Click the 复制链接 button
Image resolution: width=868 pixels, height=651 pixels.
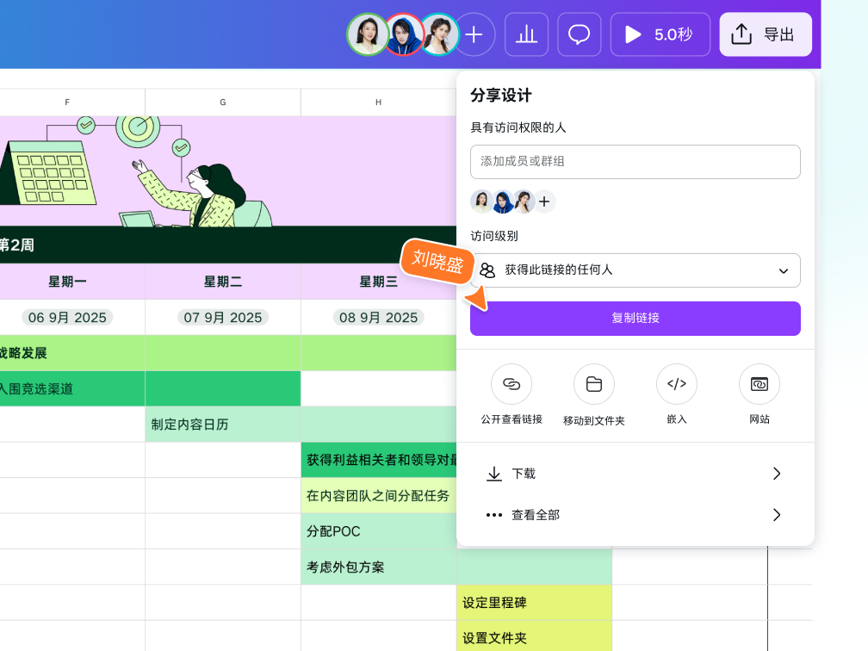tap(635, 319)
